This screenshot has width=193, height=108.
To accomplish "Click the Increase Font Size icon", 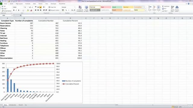I will coord(30,7).
